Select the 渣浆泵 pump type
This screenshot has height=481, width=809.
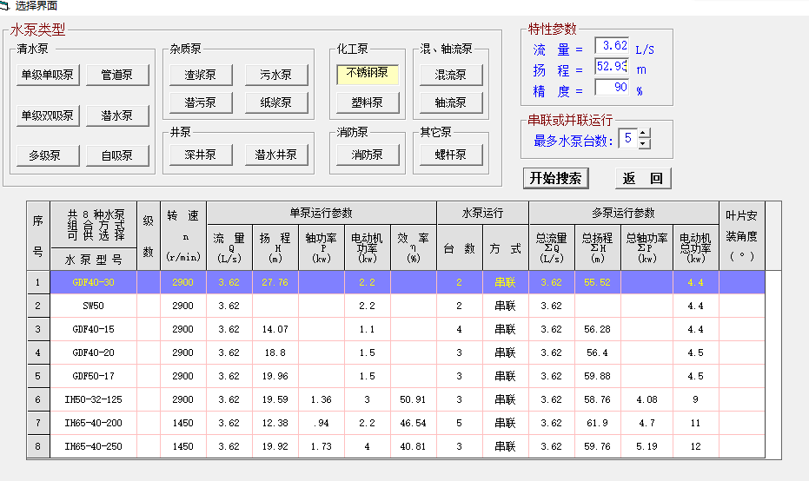pos(201,75)
